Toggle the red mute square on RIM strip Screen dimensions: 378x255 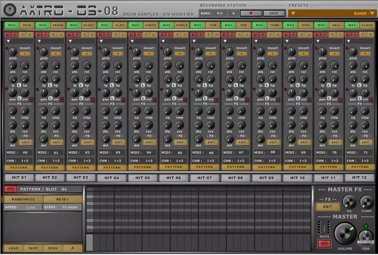(247, 100)
